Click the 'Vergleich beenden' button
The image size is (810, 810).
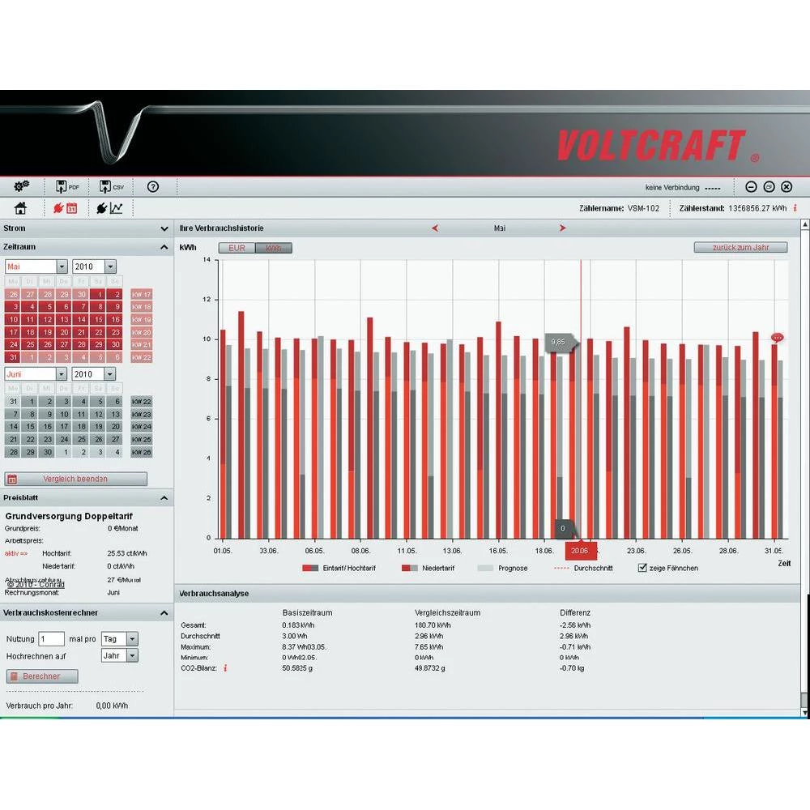tap(76, 479)
